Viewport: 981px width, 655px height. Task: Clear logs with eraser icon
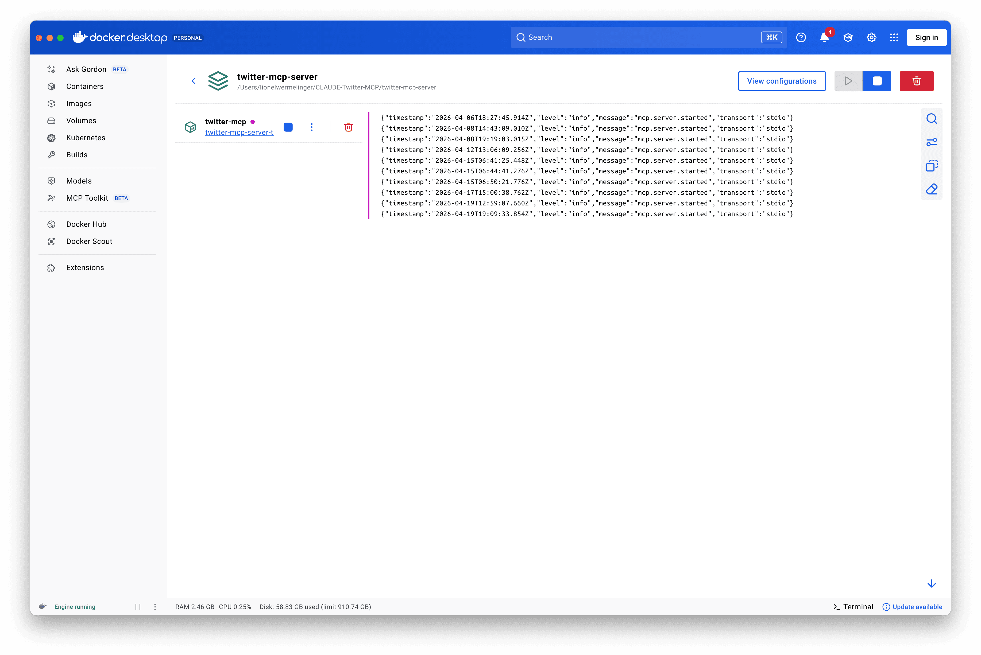[x=931, y=189]
